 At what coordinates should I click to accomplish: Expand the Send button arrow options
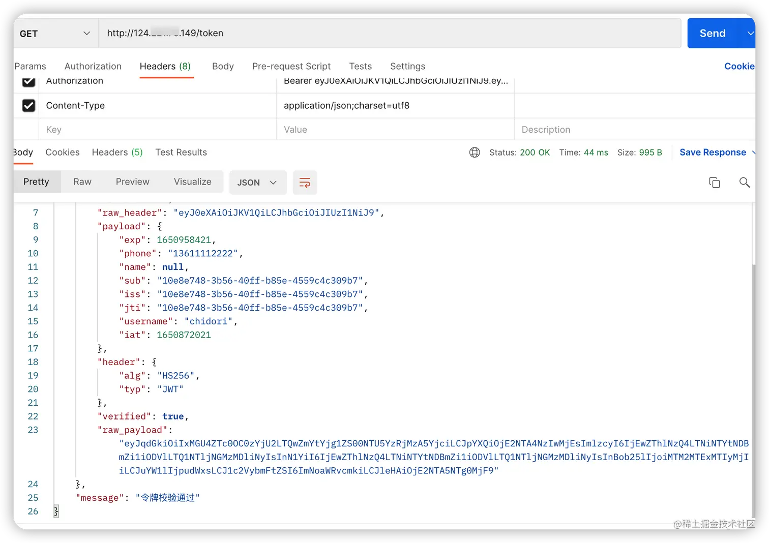(750, 34)
